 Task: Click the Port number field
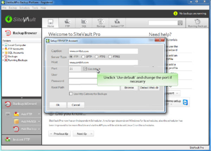(x=75, y=69)
